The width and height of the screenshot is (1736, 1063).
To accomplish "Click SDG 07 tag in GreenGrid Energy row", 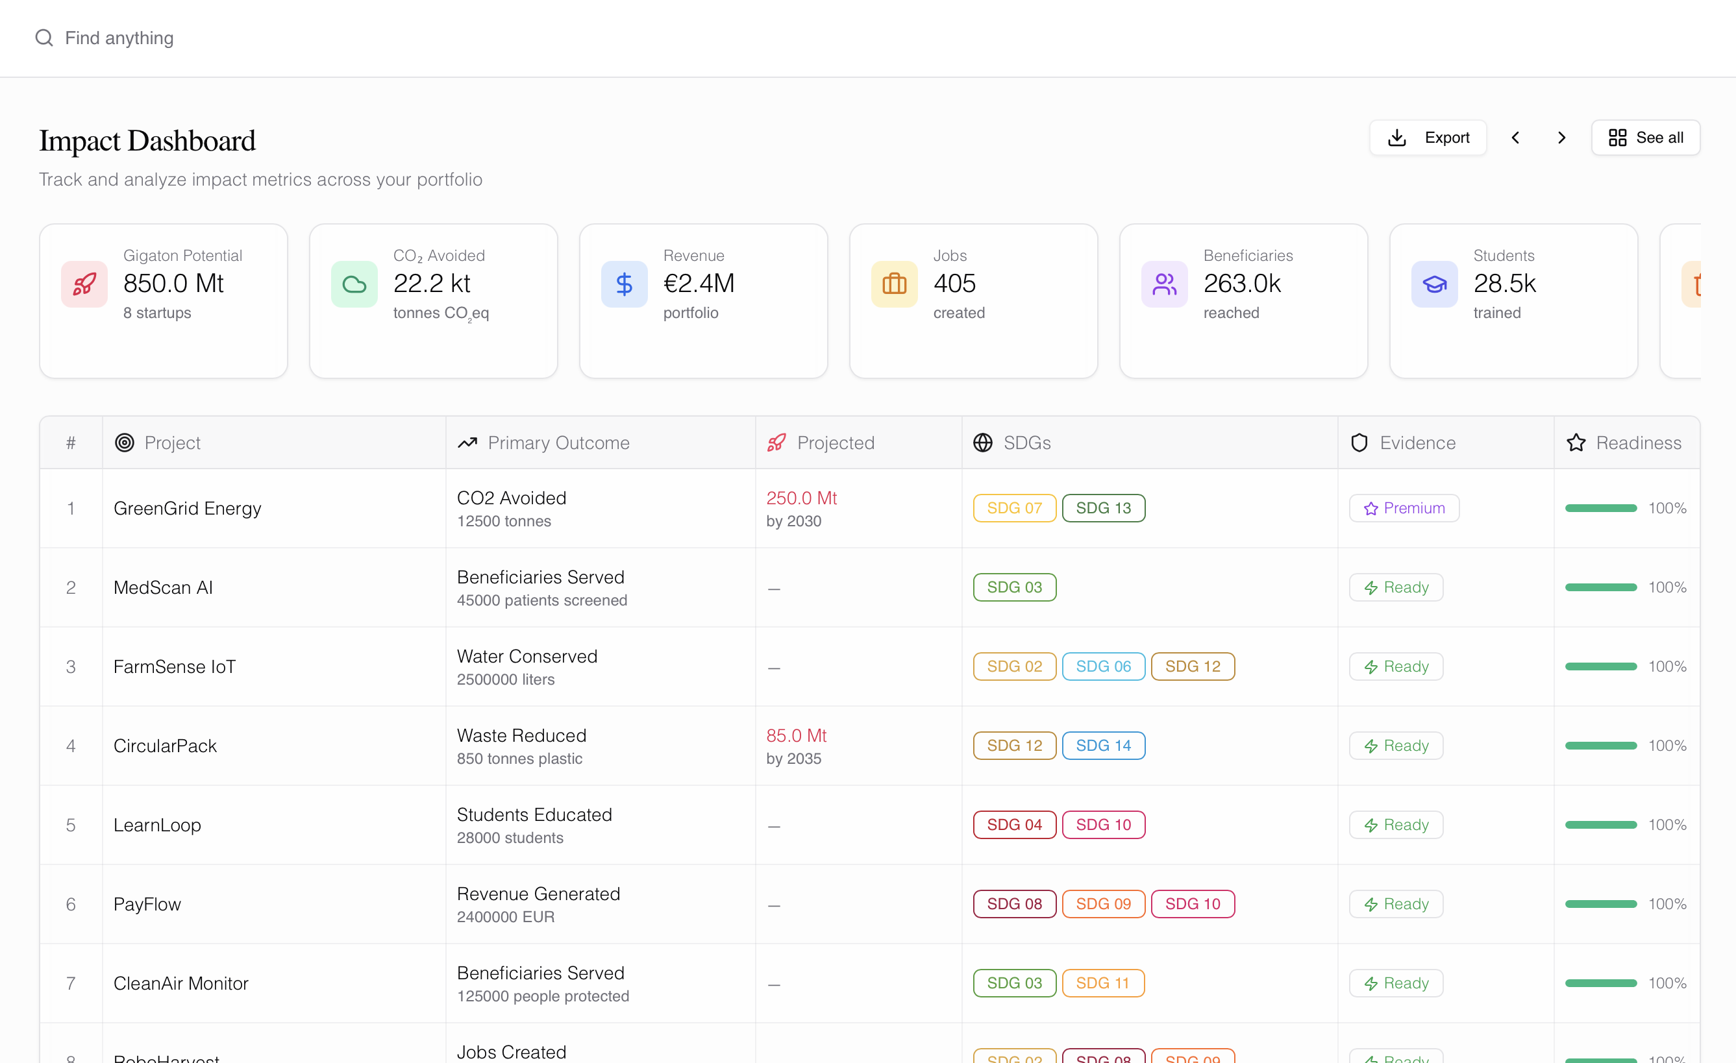I will [1015, 508].
